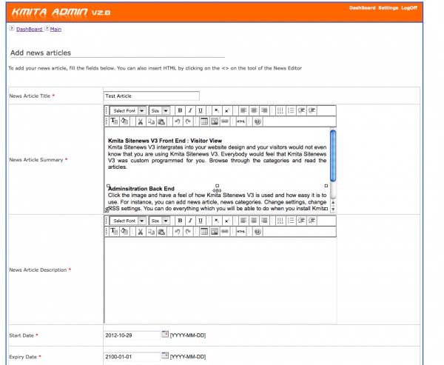Cut selection with scissors in the Summary editor

(140, 121)
